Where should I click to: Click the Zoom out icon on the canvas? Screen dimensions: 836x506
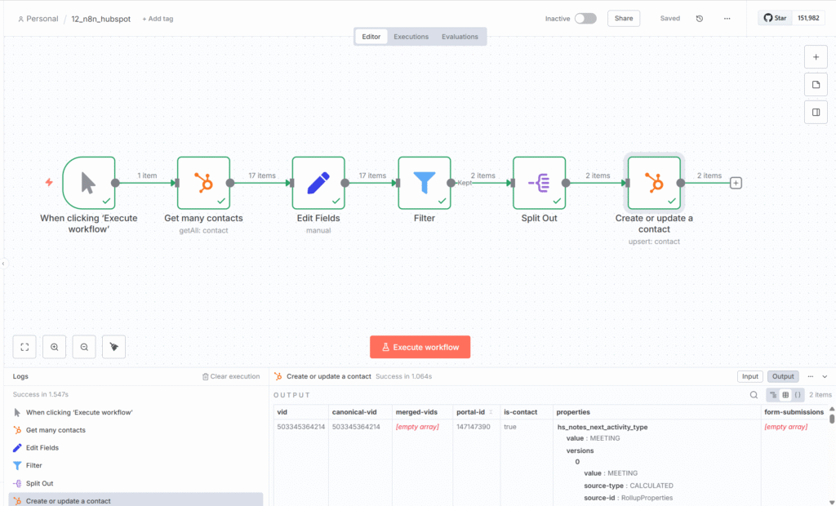pyautogui.click(x=83, y=346)
